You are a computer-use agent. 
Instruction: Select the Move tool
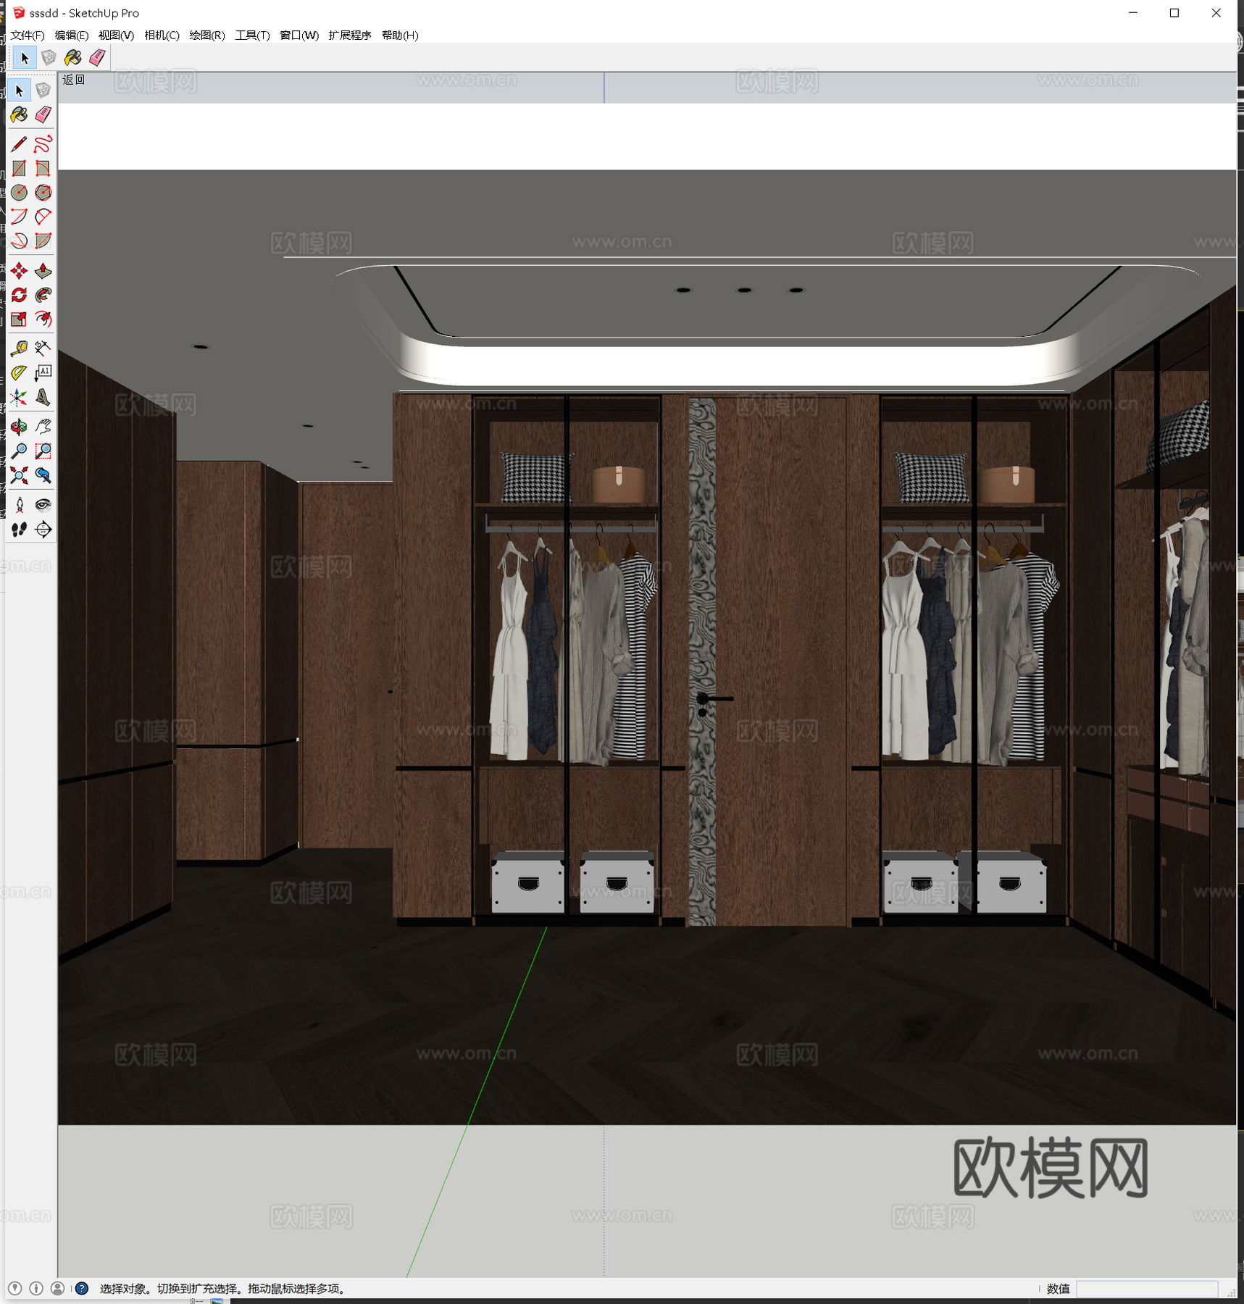[x=20, y=271]
